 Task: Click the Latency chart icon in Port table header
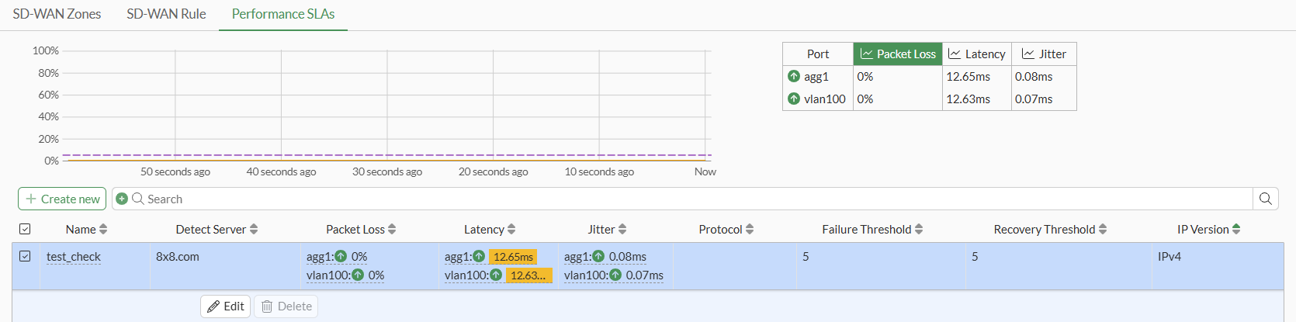click(x=955, y=54)
